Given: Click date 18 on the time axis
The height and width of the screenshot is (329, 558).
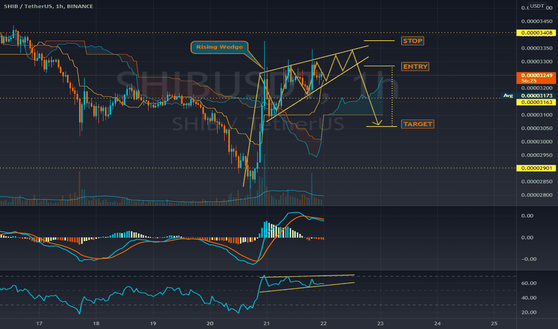Looking at the screenshot, I should coord(96,323).
